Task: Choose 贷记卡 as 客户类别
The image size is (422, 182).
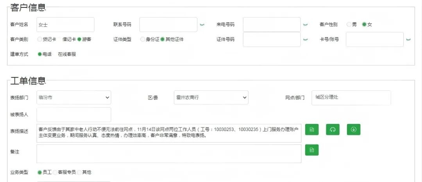Action: tap(40, 39)
